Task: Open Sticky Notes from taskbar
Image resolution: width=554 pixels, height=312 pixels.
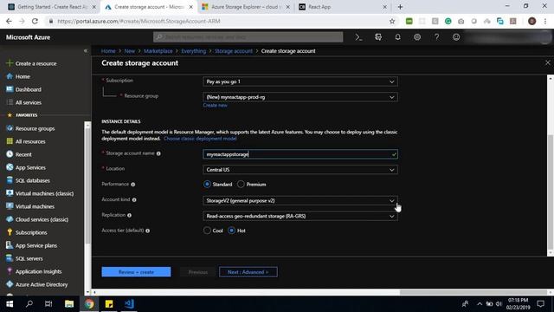Action: tap(109, 304)
